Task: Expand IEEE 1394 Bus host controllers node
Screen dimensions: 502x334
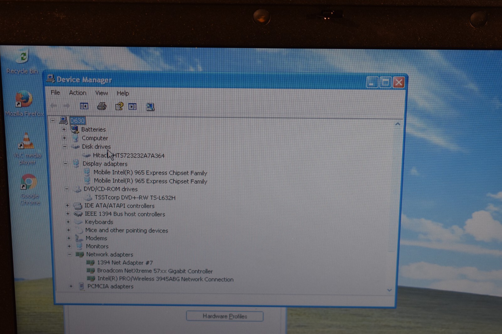Action: (x=67, y=214)
